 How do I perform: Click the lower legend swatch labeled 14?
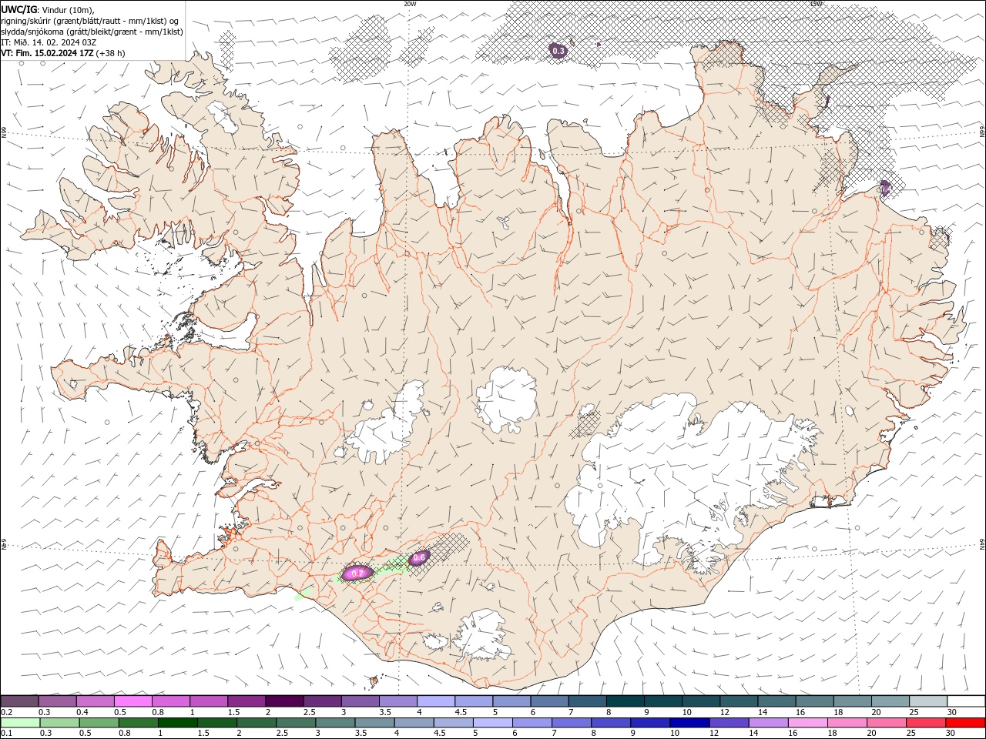tap(768, 723)
